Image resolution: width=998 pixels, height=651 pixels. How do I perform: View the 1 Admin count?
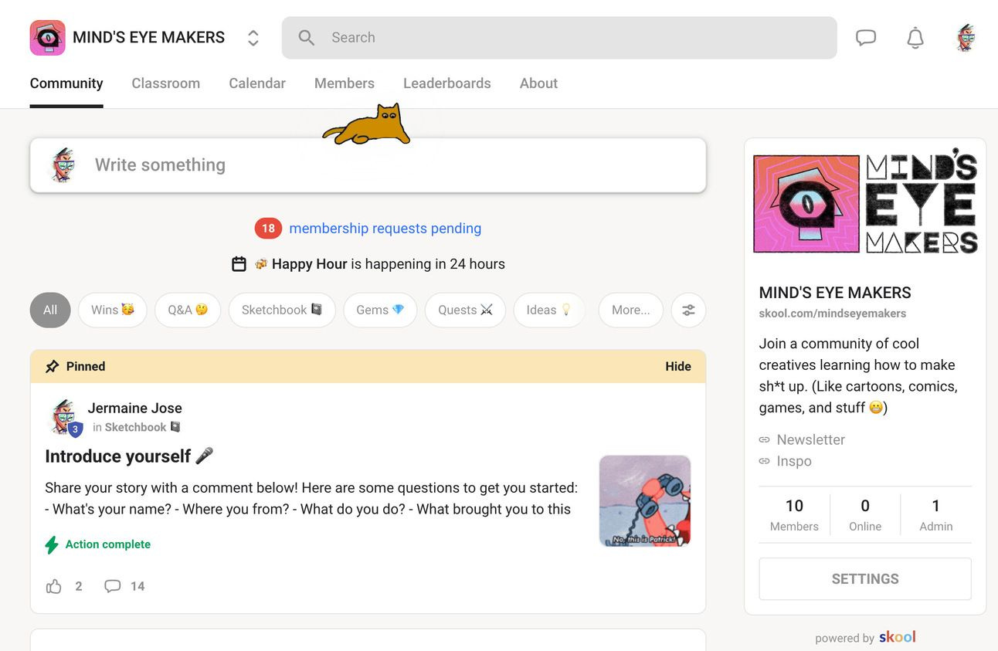pos(936,515)
